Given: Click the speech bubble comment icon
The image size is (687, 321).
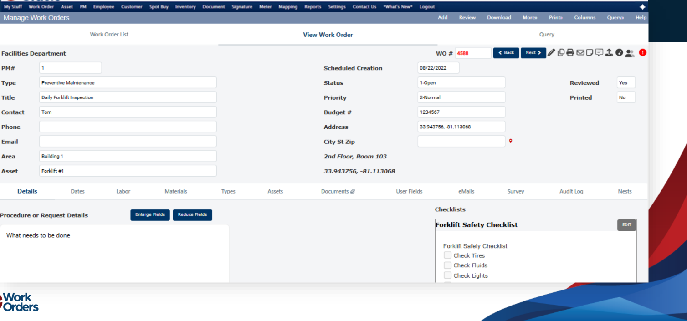Looking at the screenshot, I should [x=600, y=53].
